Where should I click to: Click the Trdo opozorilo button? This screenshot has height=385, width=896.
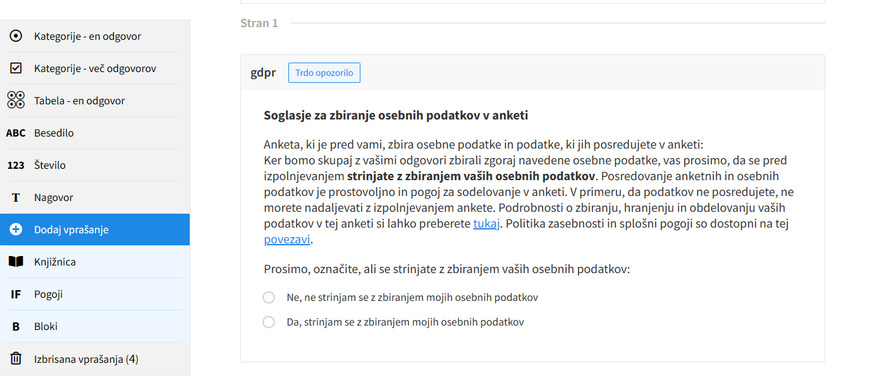coord(324,73)
